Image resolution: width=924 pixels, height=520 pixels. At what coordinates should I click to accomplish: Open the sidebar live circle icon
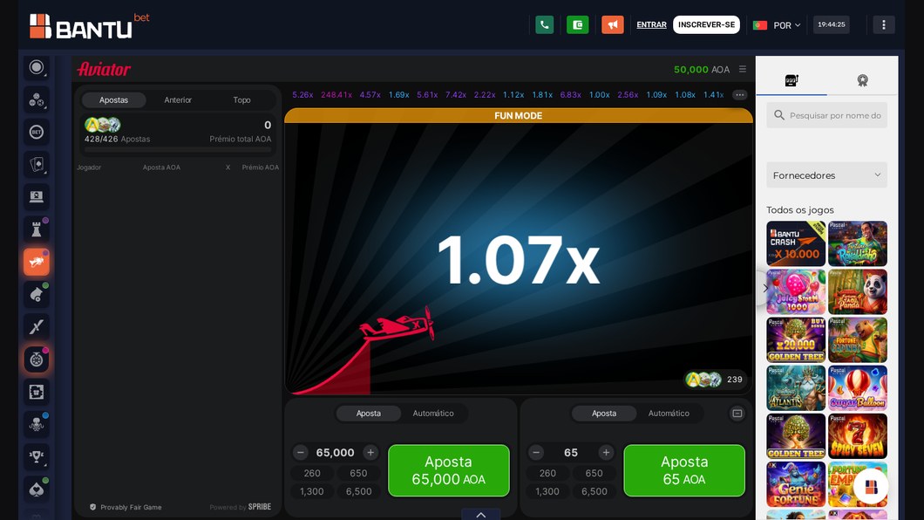pyautogui.click(x=37, y=67)
